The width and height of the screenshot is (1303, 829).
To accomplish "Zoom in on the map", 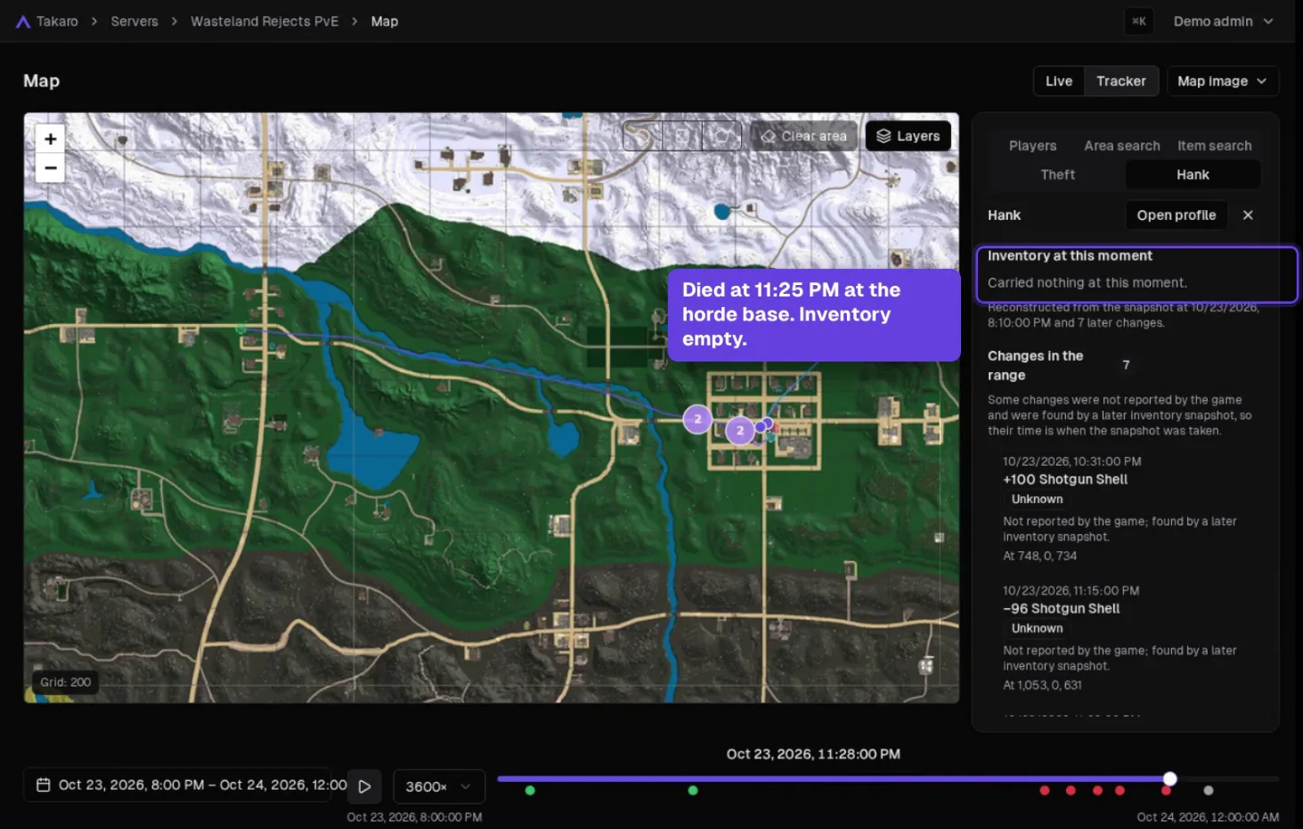I will [51, 138].
